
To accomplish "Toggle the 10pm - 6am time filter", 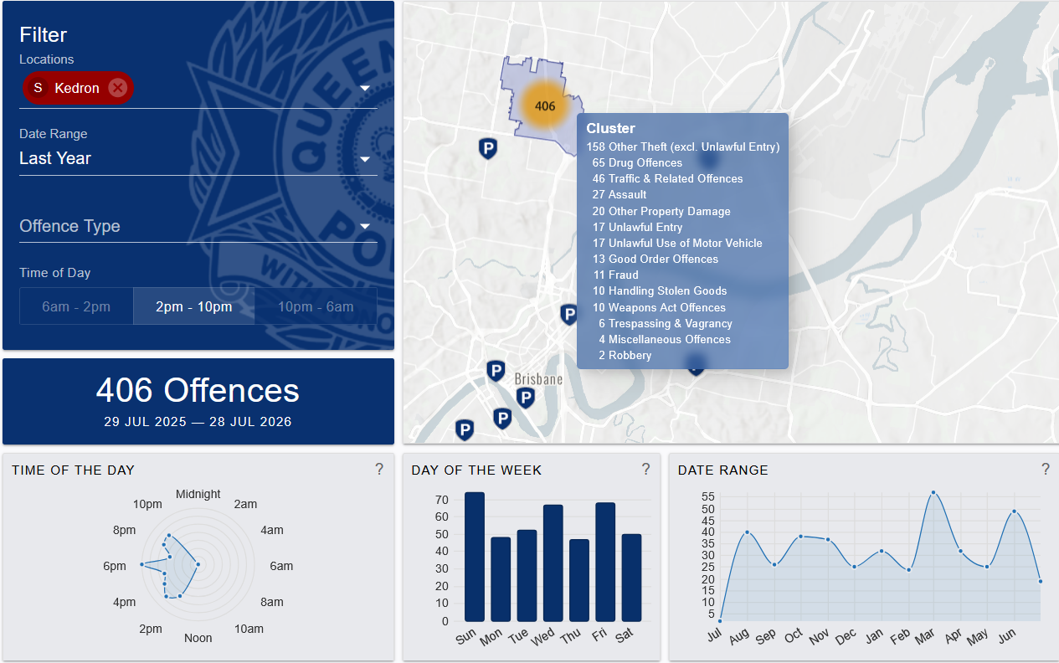I will pos(316,306).
